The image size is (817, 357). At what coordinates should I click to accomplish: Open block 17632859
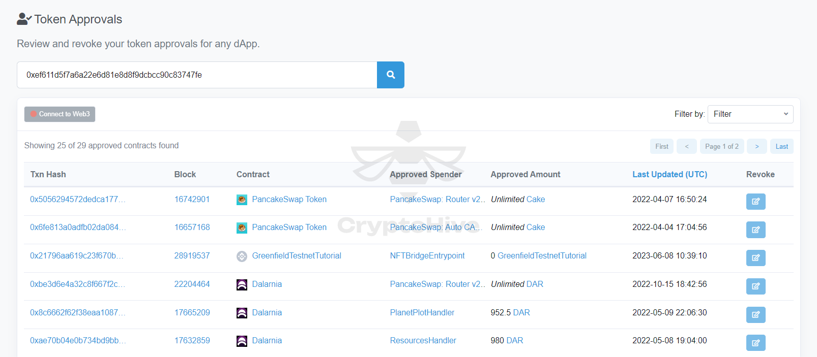(x=192, y=340)
